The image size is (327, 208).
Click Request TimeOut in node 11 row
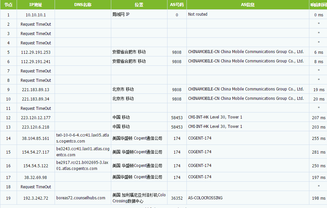pyautogui.click(x=36, y=109)
